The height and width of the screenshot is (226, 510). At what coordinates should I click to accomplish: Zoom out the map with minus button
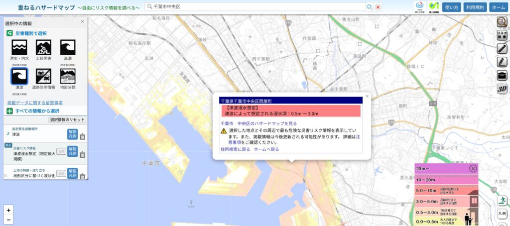pos(8,220)
